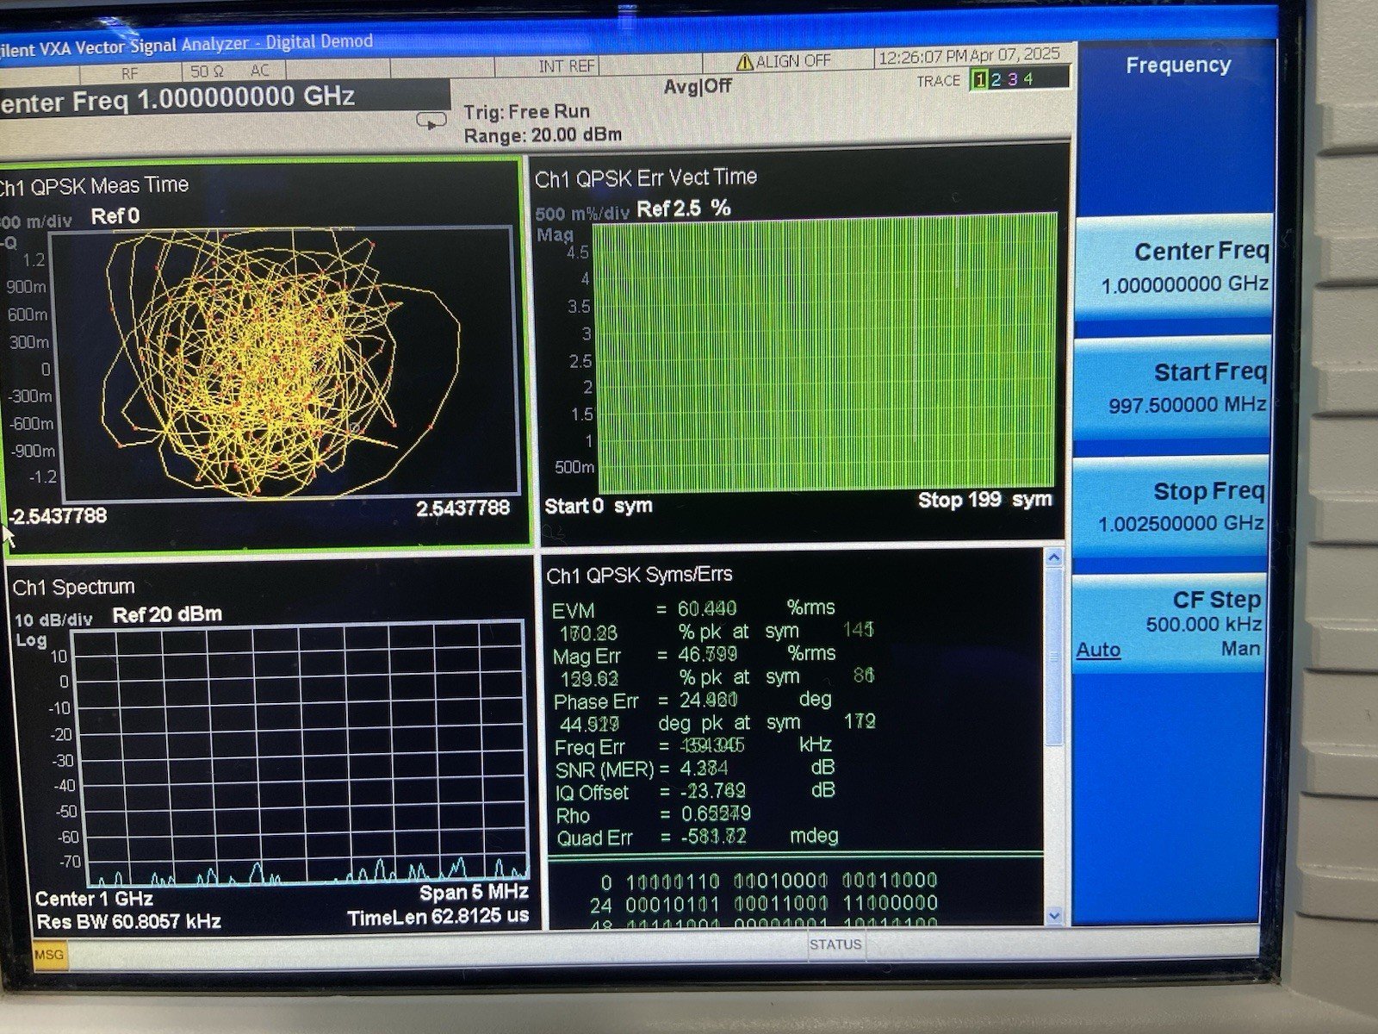Select trace 4 in the TRACE indicator
Screen dimensions: 1378x1034
coord(1028,80)
